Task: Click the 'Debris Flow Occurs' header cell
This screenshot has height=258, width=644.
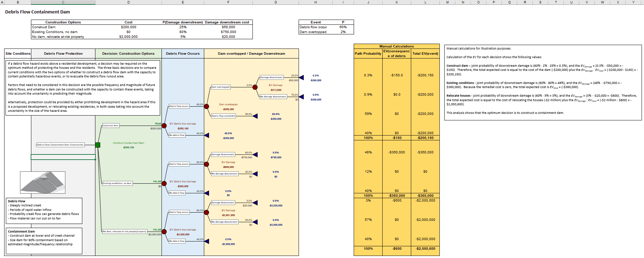Action: point(183,54)
